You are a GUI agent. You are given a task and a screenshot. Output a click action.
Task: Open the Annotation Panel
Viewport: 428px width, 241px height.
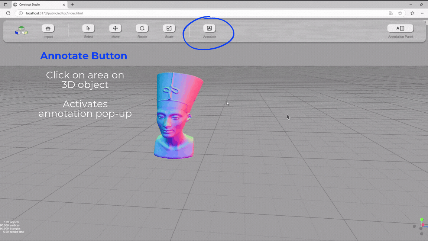pyautogui.click(x=401, y=28)
